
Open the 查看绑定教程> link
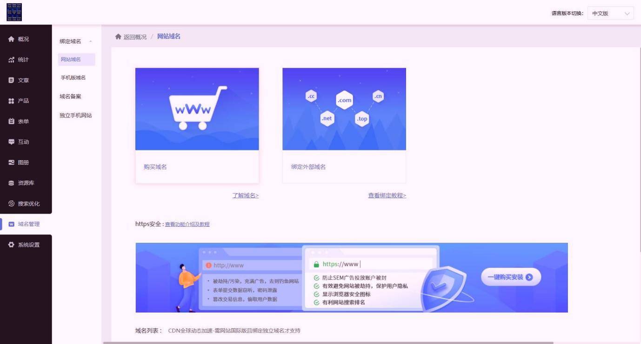pos(387,195)
